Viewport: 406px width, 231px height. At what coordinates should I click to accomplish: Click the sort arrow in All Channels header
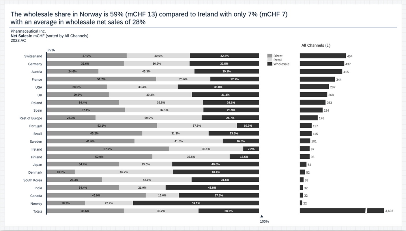pos(328,46)
